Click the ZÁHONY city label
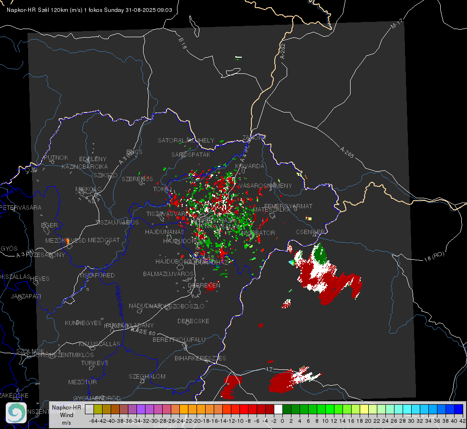467x429 pixels. tap(254, 138)
